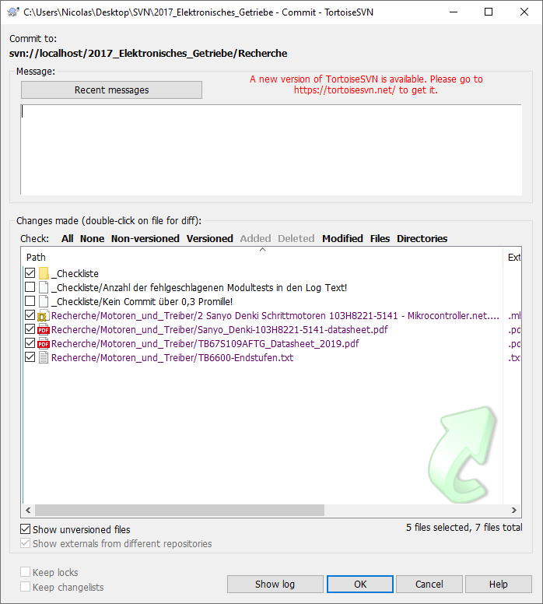Click the PDF icon of Sanyo_Denki datasheet

click(44, 330)
